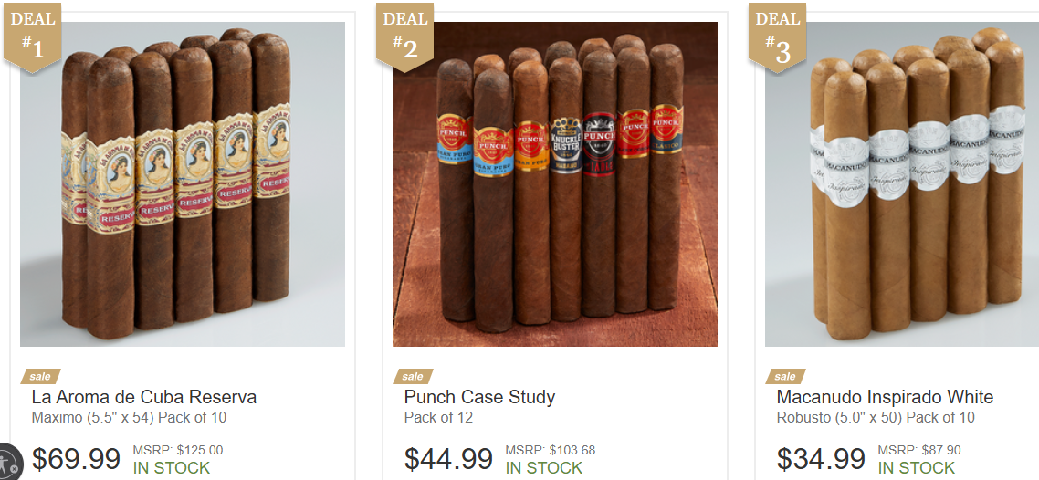Screen dimensions: 1039x480
Task: Click the Pack of 12 description text
Action: point(438,418)
